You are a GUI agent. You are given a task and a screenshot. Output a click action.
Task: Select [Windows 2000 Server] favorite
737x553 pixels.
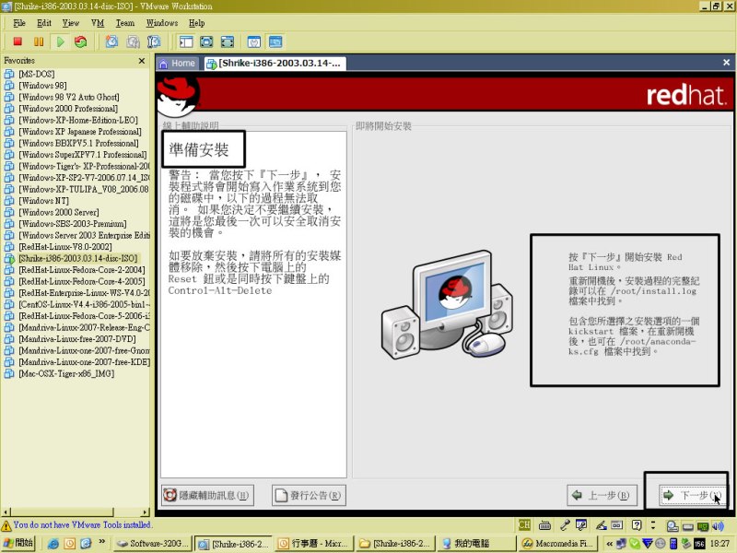tap(59, 212)
